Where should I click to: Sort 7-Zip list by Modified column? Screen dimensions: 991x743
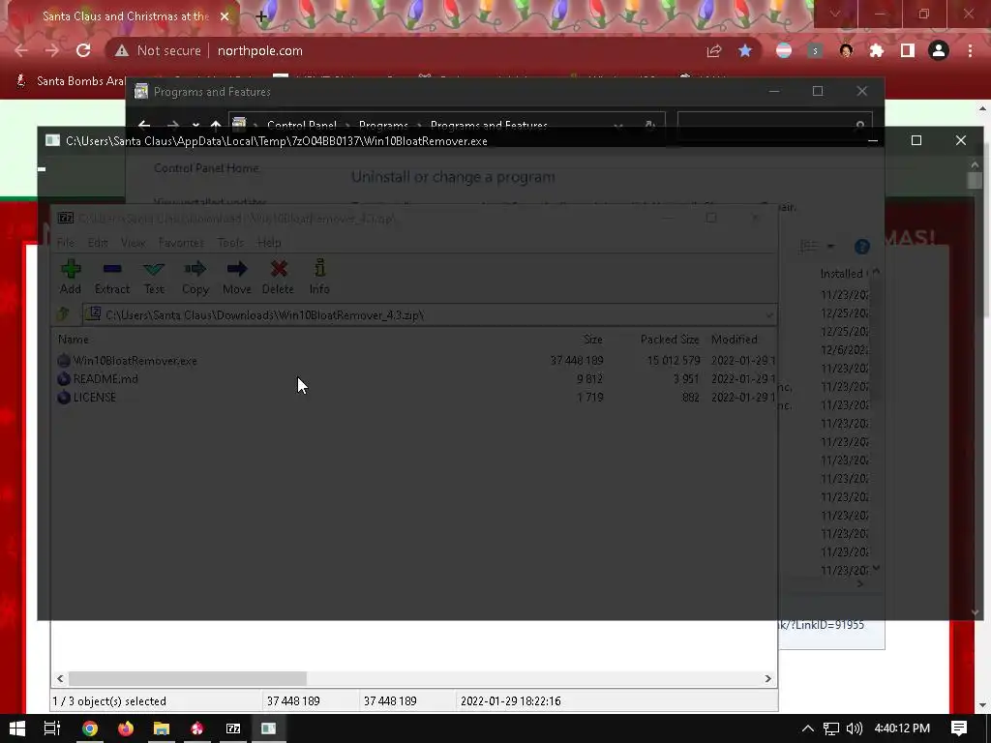tap(734, 340)
